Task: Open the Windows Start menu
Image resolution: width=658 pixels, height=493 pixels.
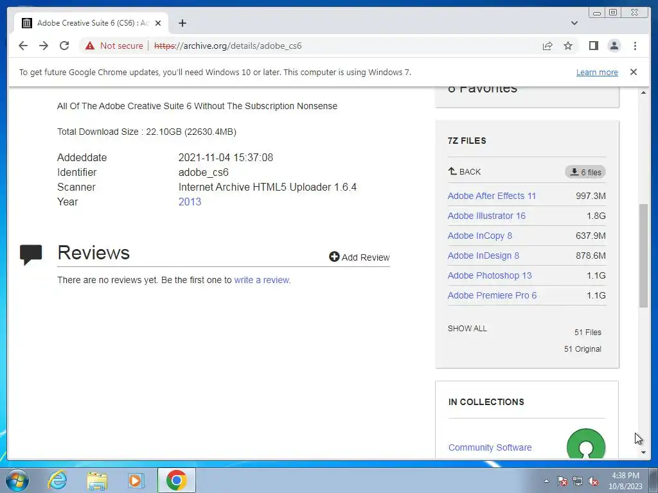Action: [17, 480]
